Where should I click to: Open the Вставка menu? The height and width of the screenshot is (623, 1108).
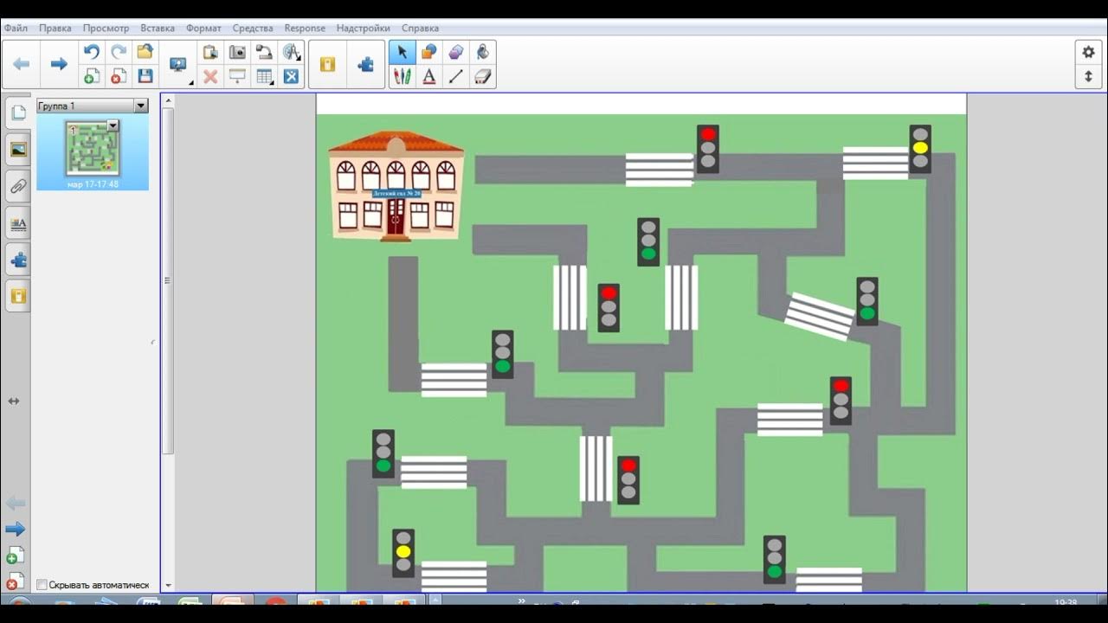coord(158,28)
